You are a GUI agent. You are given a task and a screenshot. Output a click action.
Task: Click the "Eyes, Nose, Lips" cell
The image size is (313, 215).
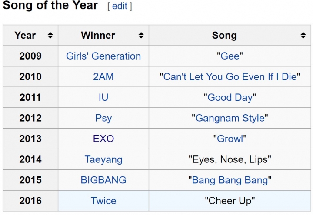[x=230, y=159]
